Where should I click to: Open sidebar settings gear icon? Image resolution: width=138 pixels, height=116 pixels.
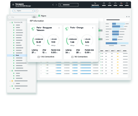(34, 17)
